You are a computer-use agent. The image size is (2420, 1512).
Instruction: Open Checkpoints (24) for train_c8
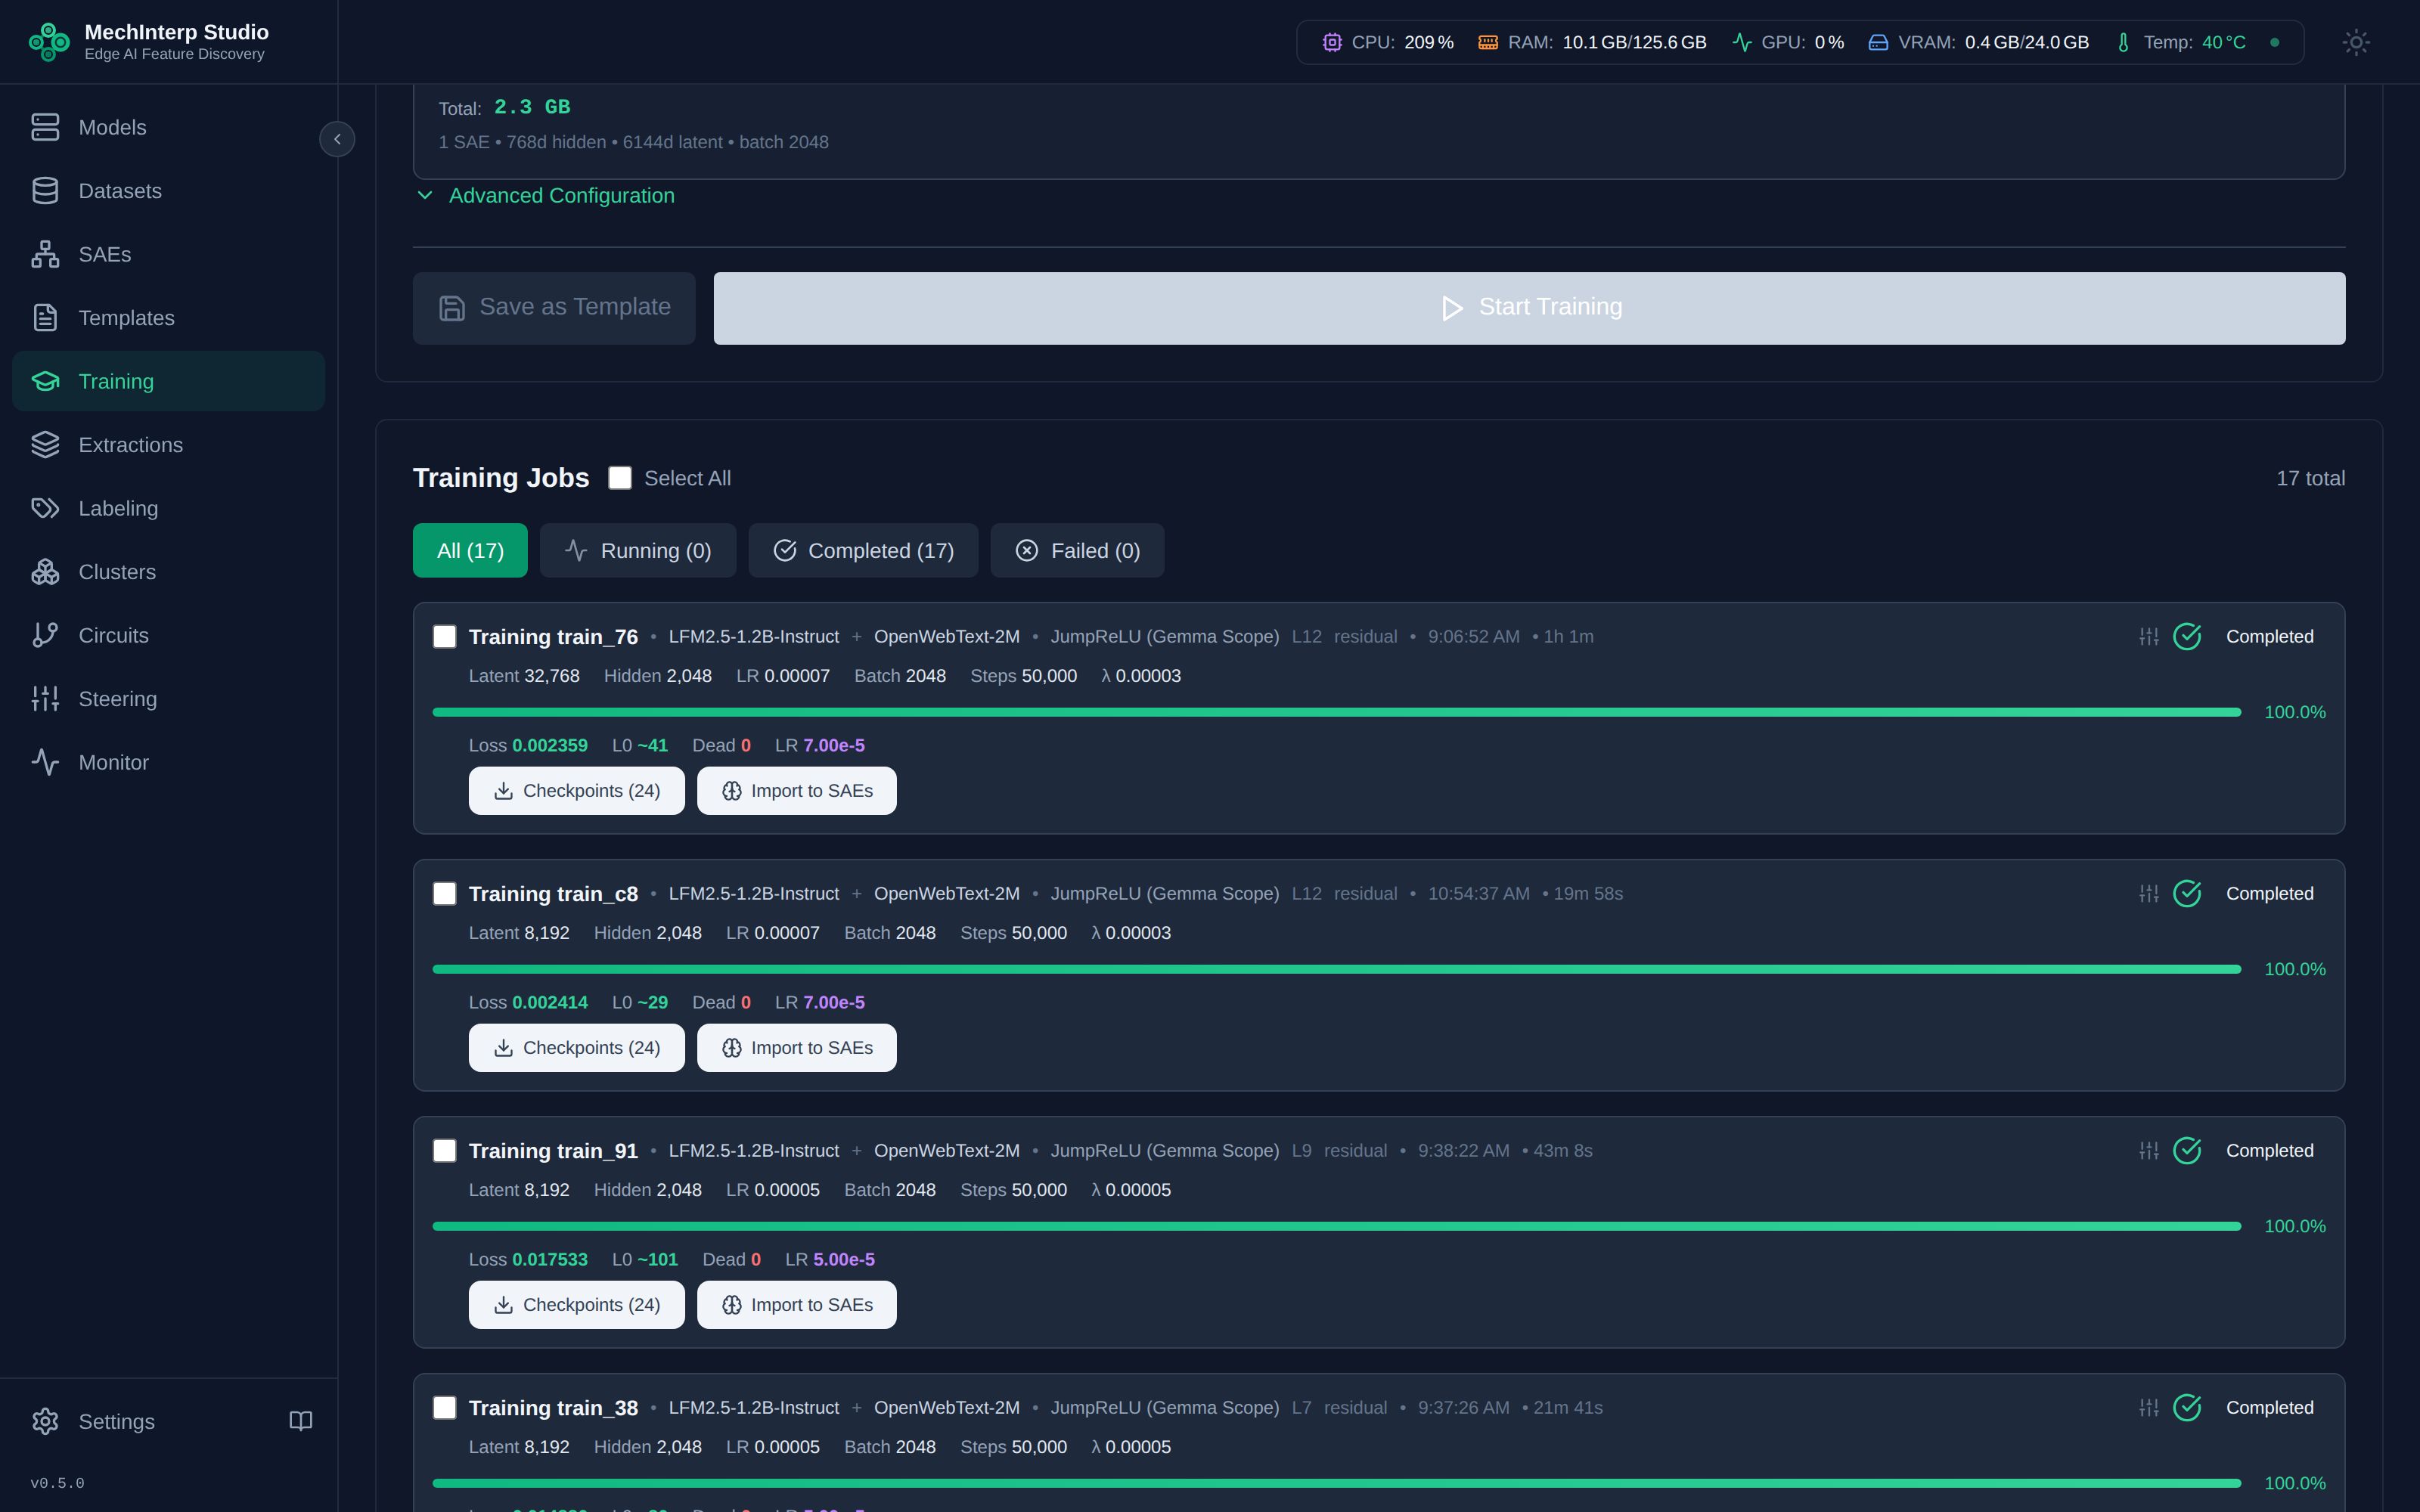[577, 1048]
